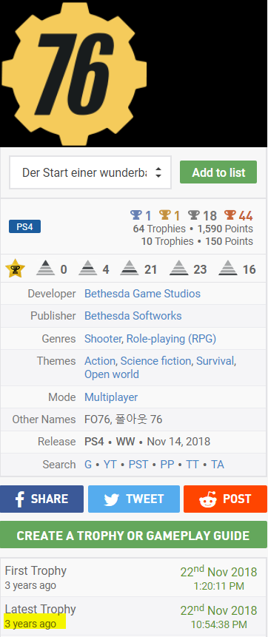
Task: Open the Action theme link
Action: pyautogui.click(x=100, y=361)
